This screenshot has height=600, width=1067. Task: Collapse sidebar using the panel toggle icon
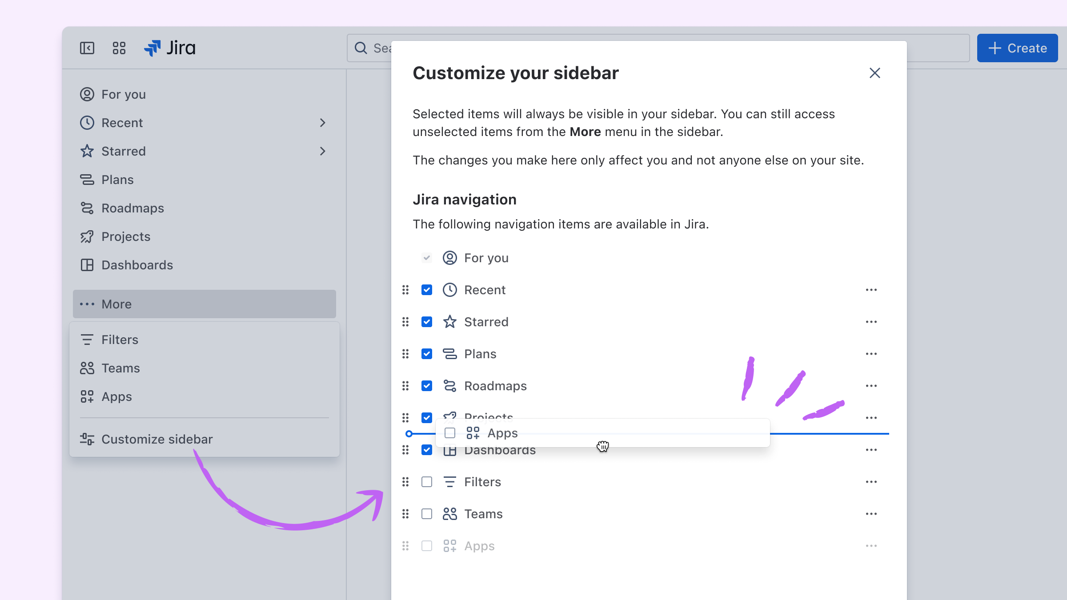pyautogui.click(x=87, y=48)
